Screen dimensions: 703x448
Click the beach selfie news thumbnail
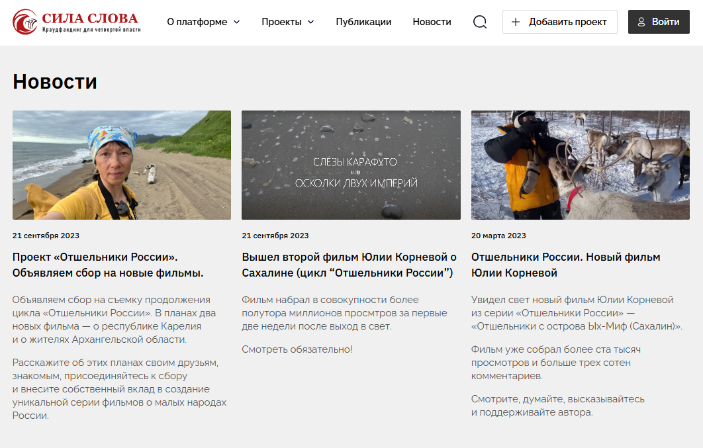coord(121,165)
